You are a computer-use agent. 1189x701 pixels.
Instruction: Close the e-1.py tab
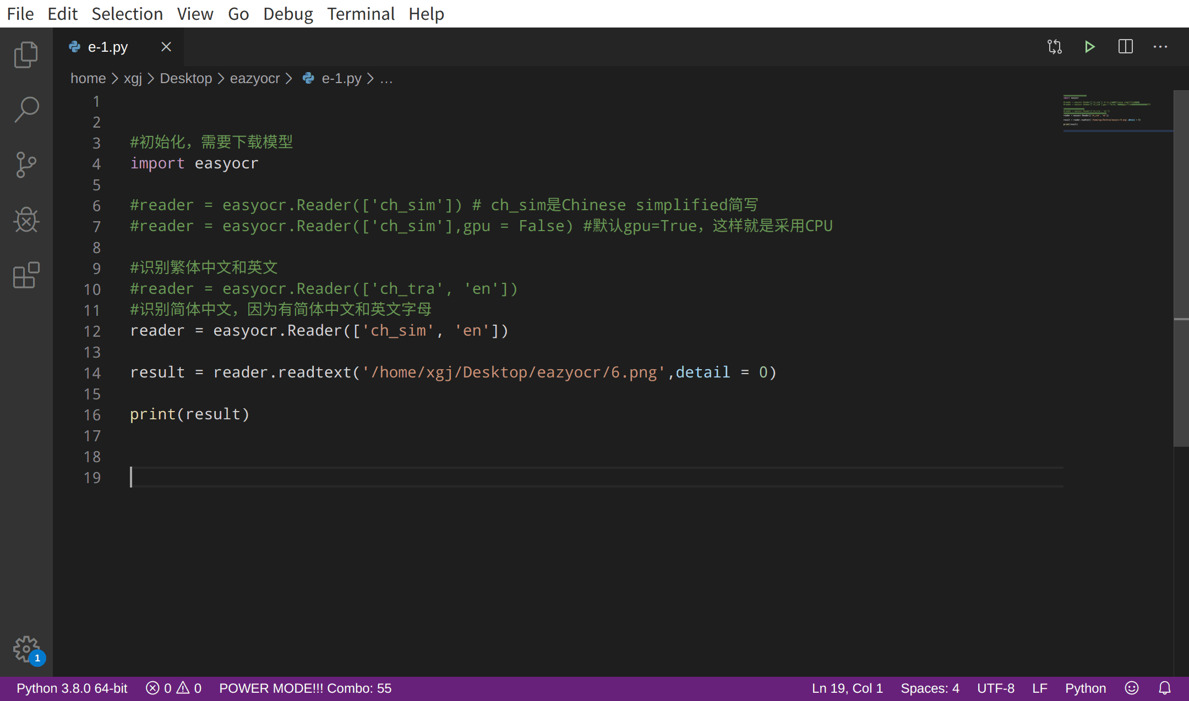pyautogui.click(x=166, y=47)
